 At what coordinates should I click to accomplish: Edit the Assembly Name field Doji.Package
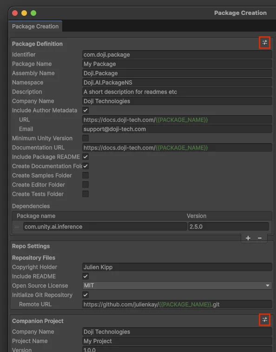[177, 73]
